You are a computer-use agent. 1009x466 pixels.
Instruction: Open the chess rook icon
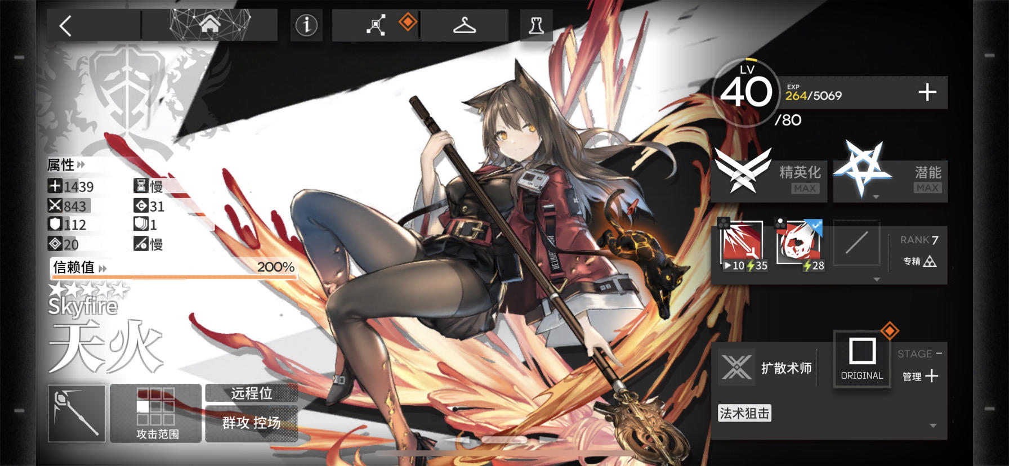tap(536, 25)
